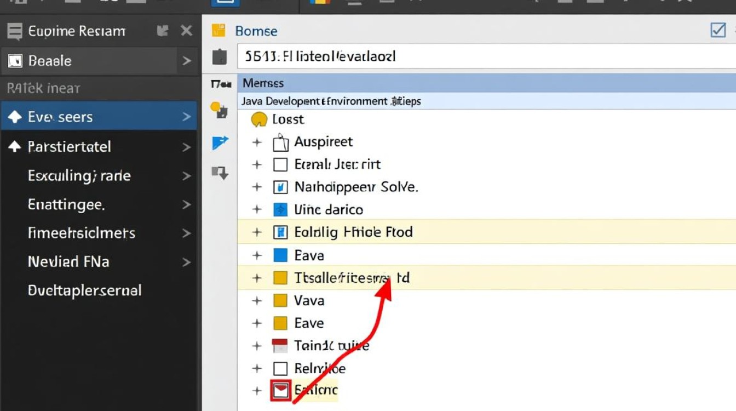Click the blue square icon next to Eava

pos(280,255)
